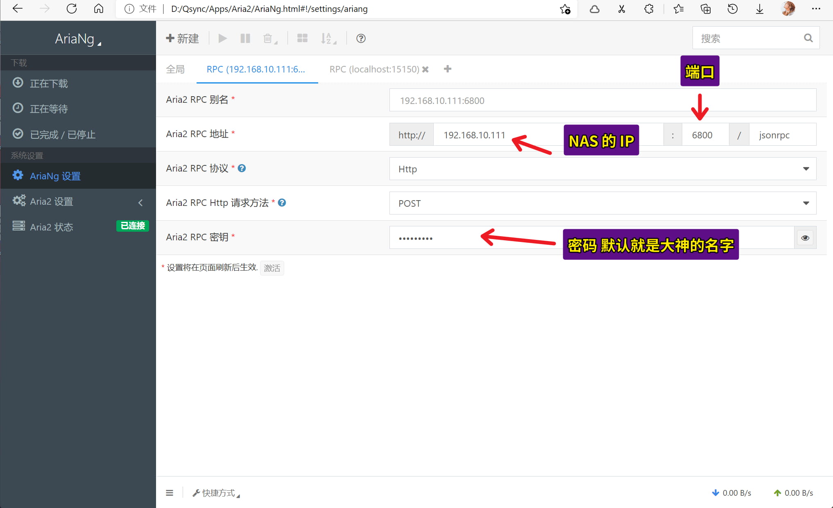Reveal the Aria2 RPC 密钥 password
This screenshot has width=833, height=508.
coord(805,237)
